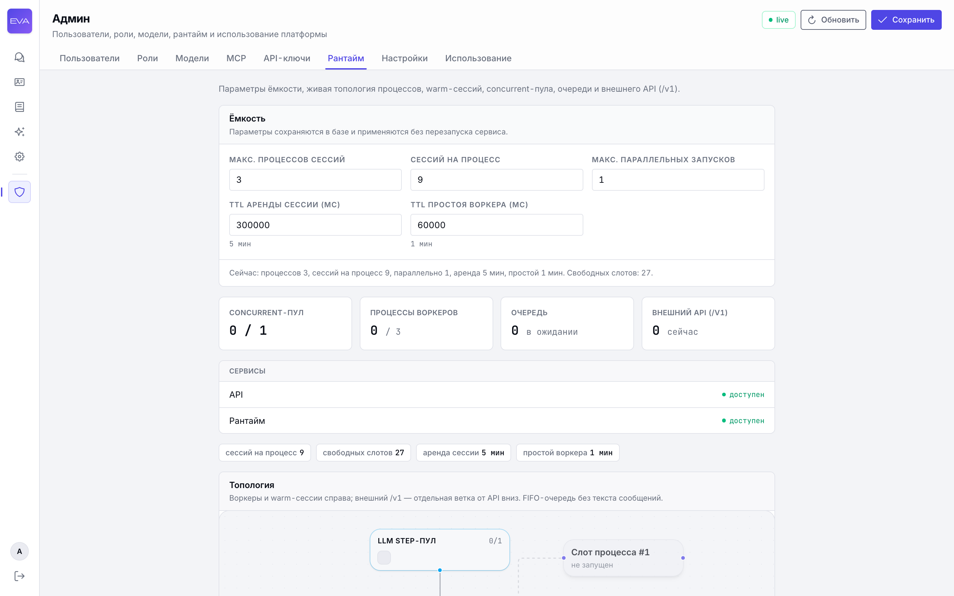Switch to the Модели tab

pyautogui.click(x=192, y=58)
